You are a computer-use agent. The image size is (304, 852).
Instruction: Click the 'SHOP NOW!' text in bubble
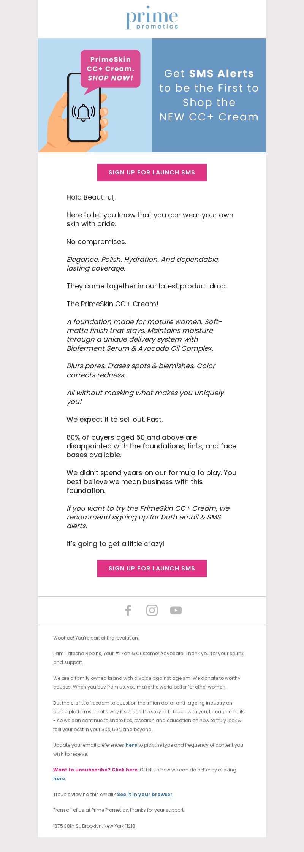[x=111, y=78]
